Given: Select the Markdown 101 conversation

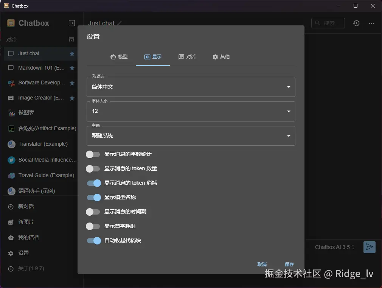Looking at the screenshot, I should [x=40, y=68].
